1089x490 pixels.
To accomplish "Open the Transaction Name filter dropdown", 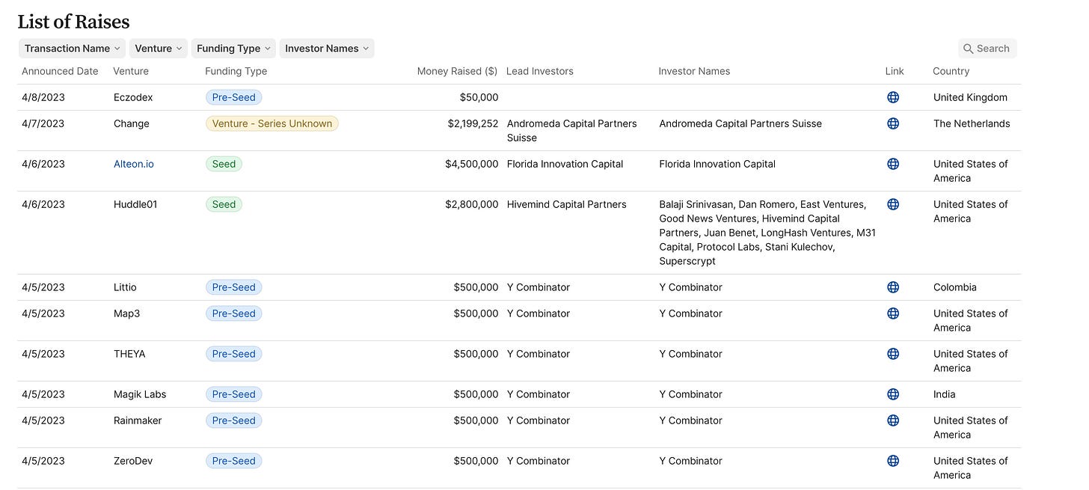I will tap(73, 49).
